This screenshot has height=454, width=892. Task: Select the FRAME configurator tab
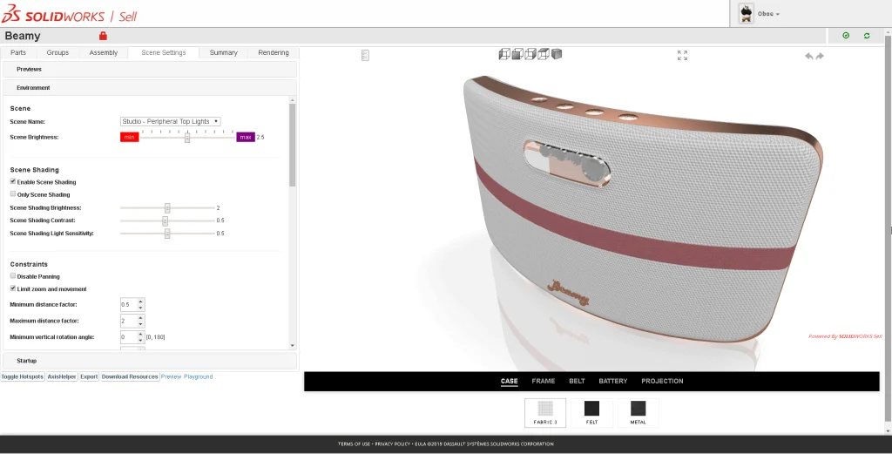pos(544,381)
